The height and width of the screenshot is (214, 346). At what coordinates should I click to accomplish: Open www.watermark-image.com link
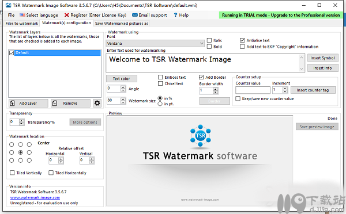tap(35, 197)
